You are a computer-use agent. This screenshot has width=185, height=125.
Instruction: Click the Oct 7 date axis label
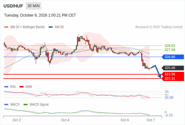pos(151,120)
